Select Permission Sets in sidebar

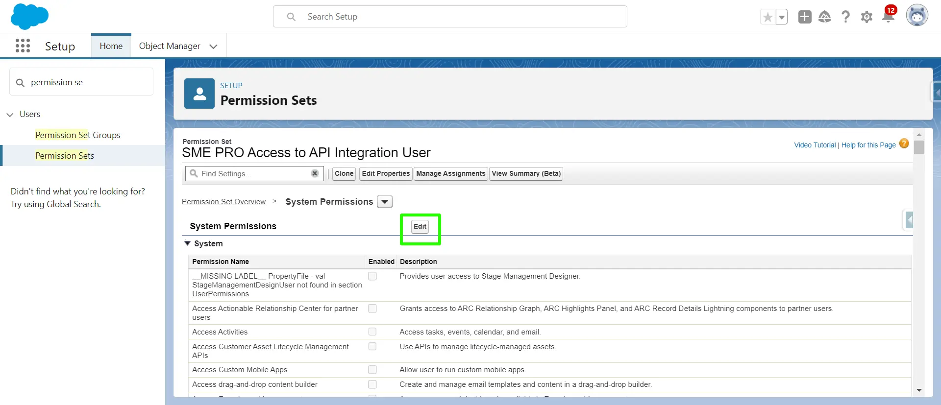65,156
